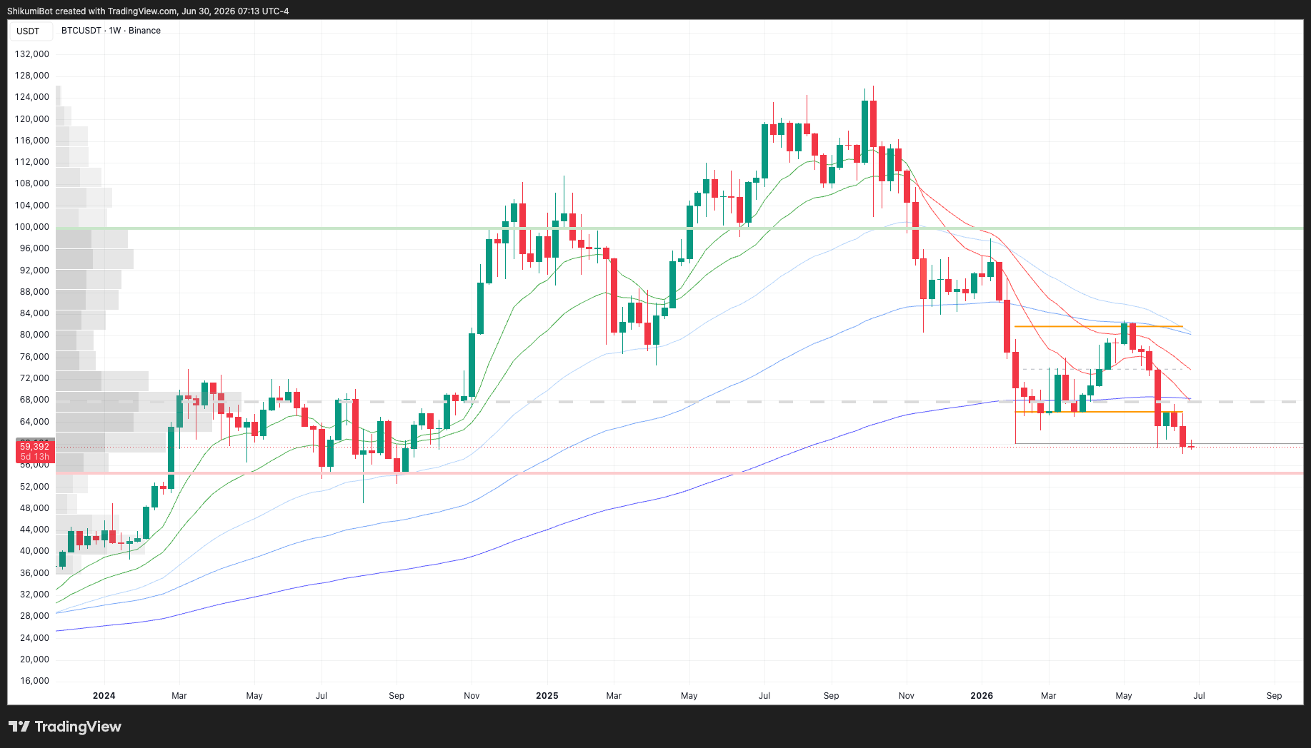Click the 52,000 price axis label
The image size is (1311, 748).
[x=34, y=487]
